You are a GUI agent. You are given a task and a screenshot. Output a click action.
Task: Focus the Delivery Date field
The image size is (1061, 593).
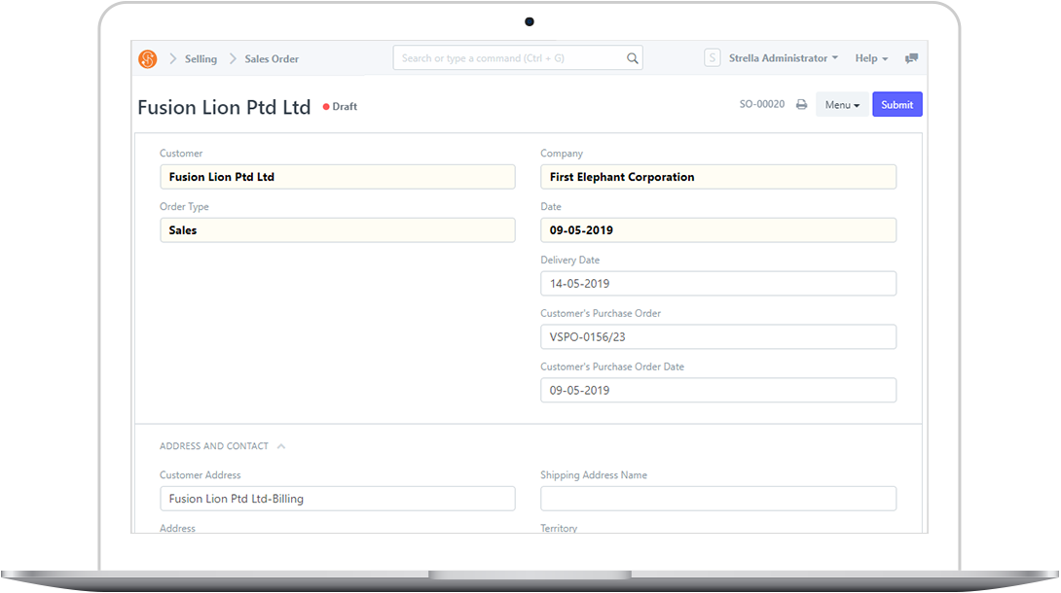pyautogui.click(x=717, y=283)
